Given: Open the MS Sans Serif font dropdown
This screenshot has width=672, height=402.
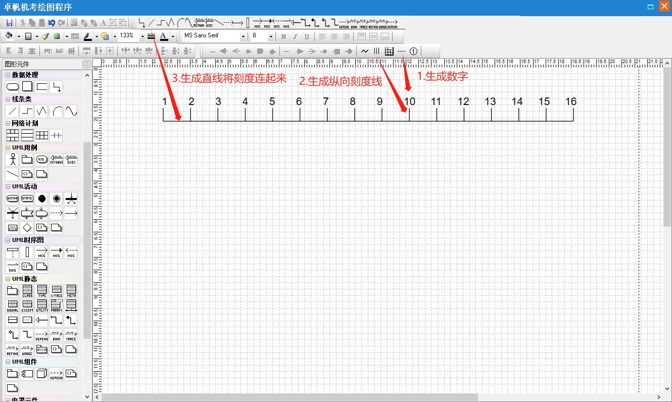Looking at the screenshot, I should pyautogui.click(x=243, y=36).
